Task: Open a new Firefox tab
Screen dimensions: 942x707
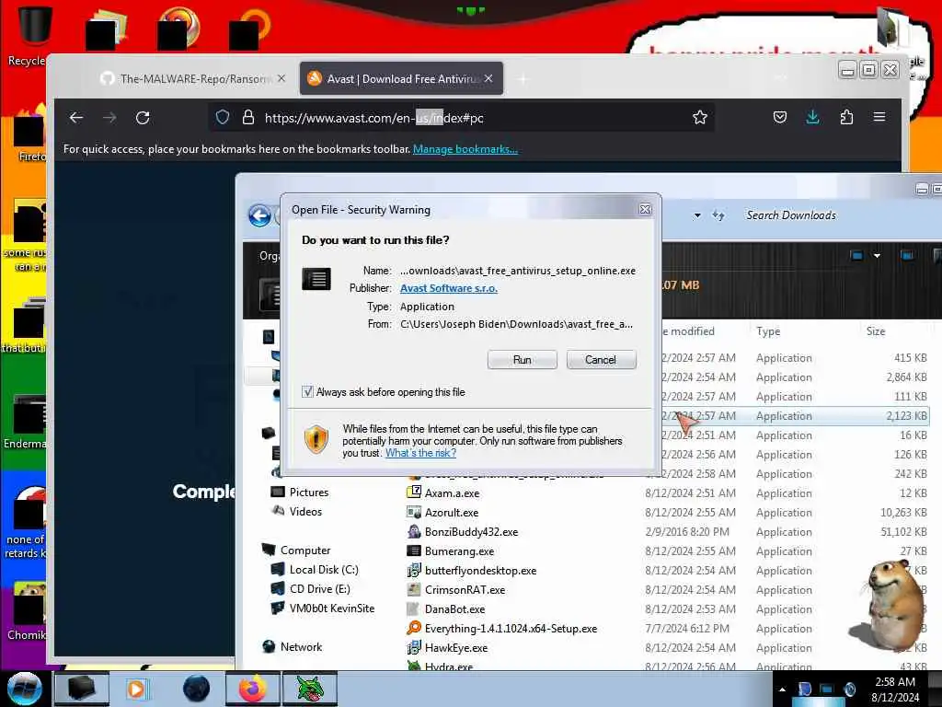Action: click(x=523, y=79)
